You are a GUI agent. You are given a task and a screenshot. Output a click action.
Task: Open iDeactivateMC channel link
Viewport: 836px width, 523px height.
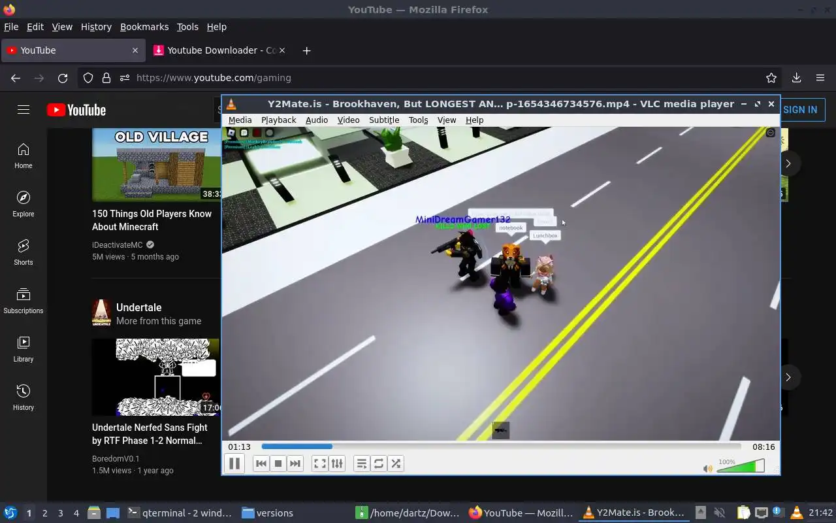(x=117, y=245)
